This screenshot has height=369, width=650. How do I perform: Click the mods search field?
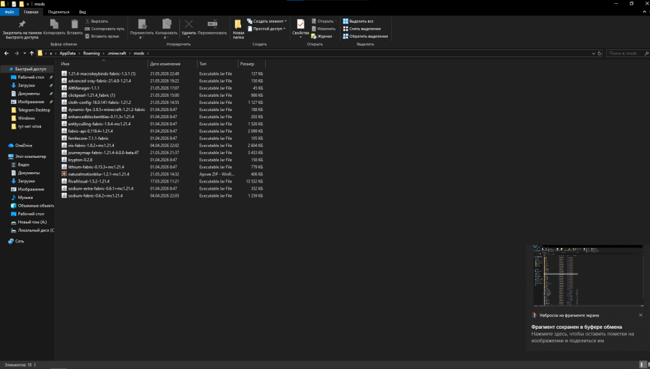pos(628,53)
